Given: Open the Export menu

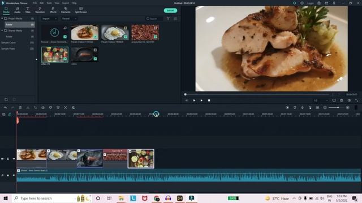Looking at the screenshot, I should pos(66,3).
